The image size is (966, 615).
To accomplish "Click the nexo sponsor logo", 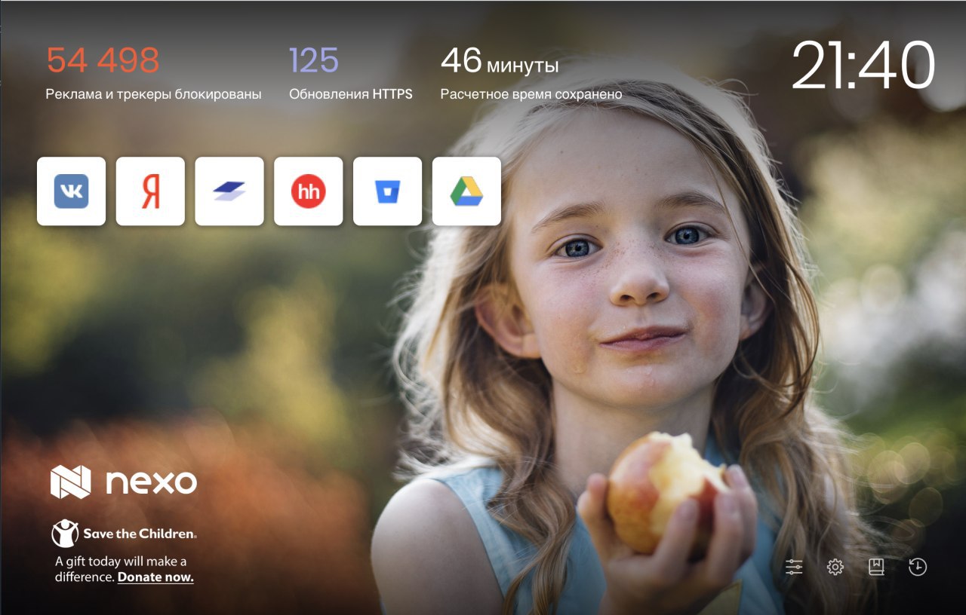I will pyautogui.click(x=124, y=482).
